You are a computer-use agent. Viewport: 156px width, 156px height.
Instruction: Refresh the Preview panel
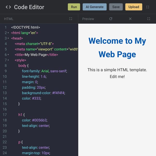click(111, 19)
